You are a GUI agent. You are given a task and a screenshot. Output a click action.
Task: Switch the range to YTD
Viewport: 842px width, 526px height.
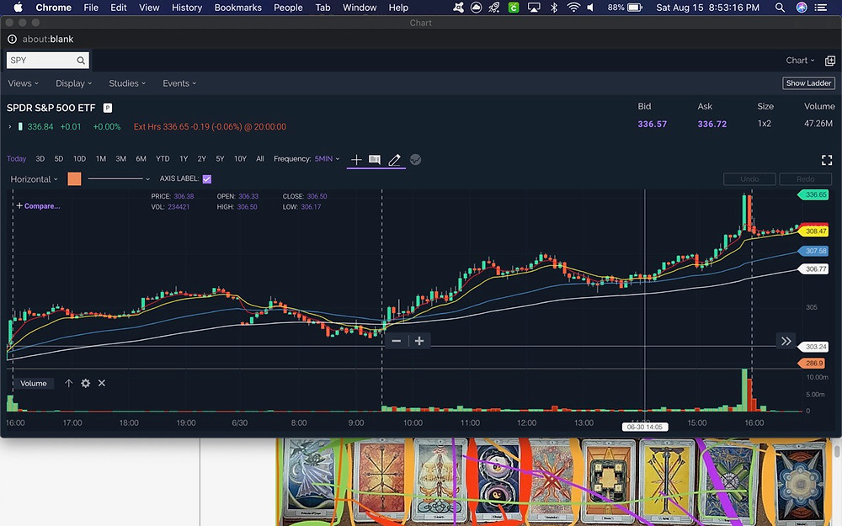pyautogui.click(x=163, y=159)
